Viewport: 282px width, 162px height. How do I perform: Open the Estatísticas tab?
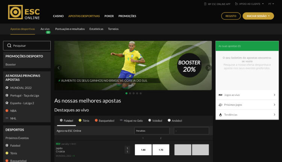pyautogui.click(x=96, y=29)
